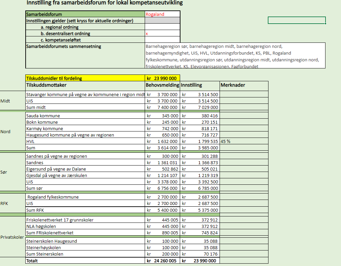Image resolution: width=341 pixels, height=266 pixels.
Task: Select the yellow Tilskuddsmidler til fordeling cell
Action: point(85,78)
